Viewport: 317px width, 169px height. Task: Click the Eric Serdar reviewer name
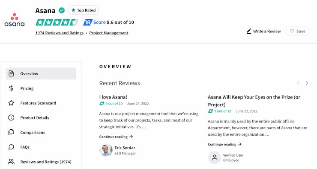click(x=125, y=148)
